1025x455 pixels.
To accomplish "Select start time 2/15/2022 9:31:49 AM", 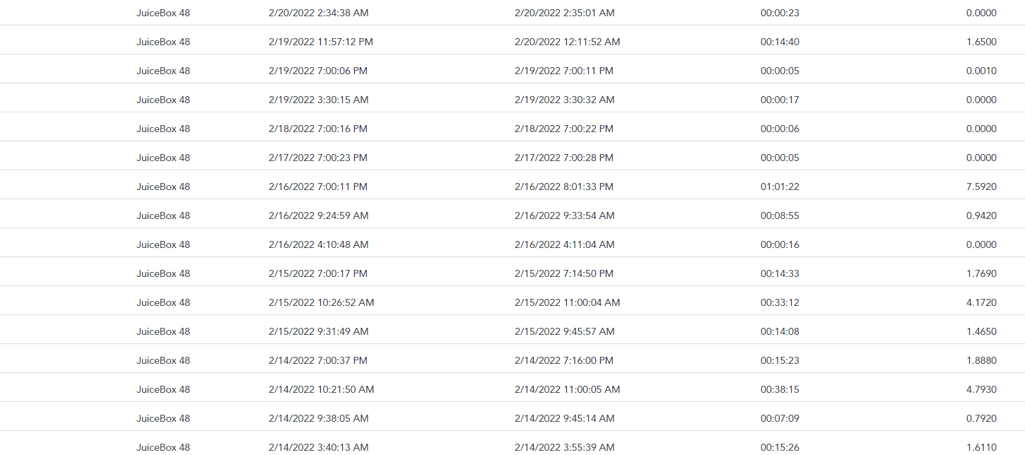I will (318, 331).
